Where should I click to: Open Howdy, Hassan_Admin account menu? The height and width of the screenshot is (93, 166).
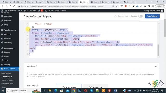click(x=153, y=11)
